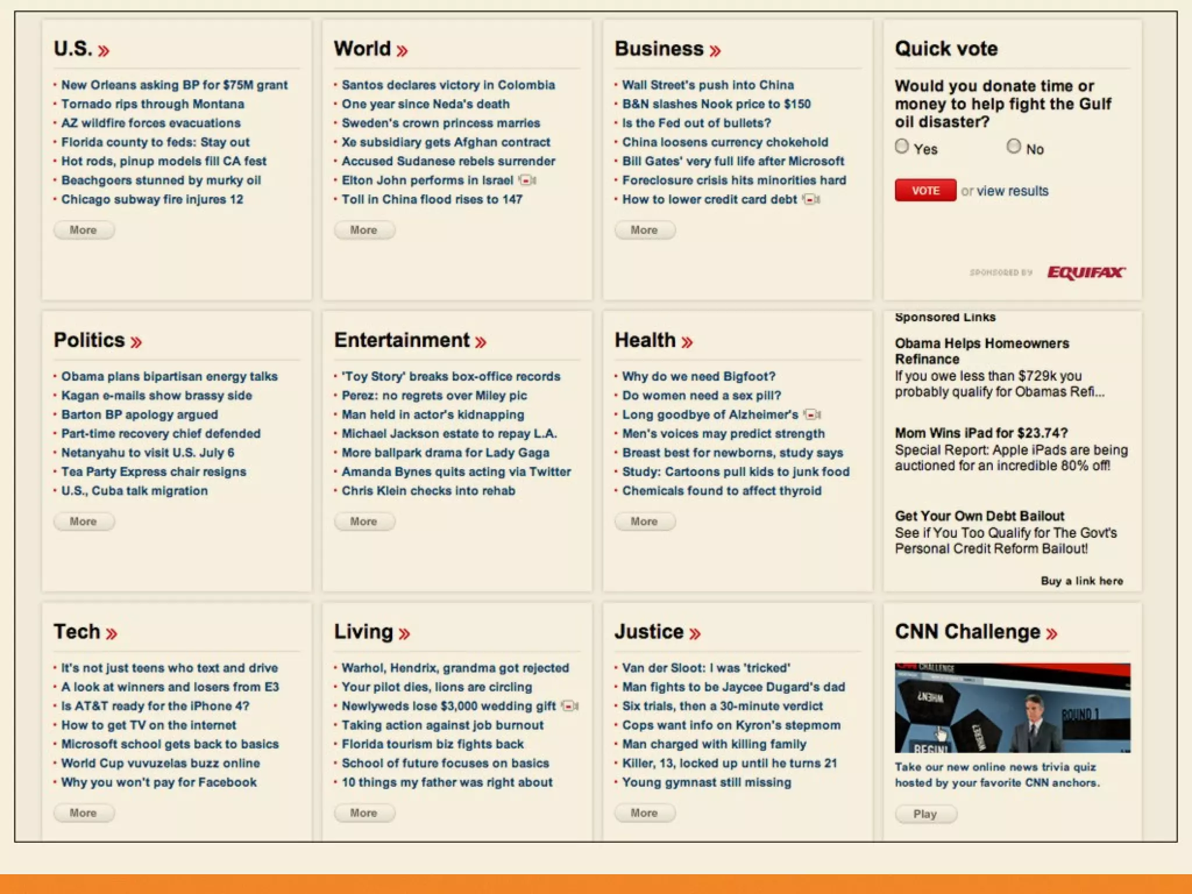1192x894 pixels.
Task: Click red arrows next to CNN Challenge
Action: [1051, 634]
